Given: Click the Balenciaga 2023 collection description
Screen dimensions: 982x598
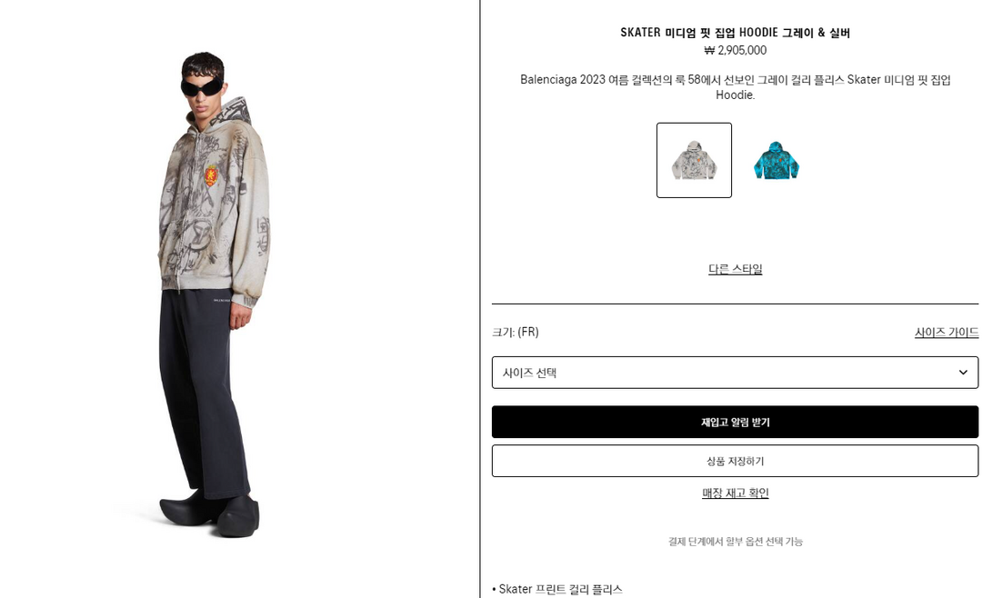Looking at the screenshot, I should [736, 87].
